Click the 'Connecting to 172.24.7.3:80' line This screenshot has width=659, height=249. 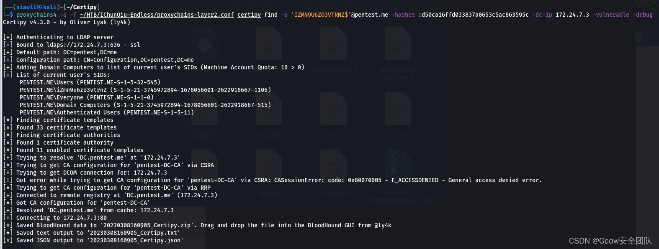pos(55,218)
